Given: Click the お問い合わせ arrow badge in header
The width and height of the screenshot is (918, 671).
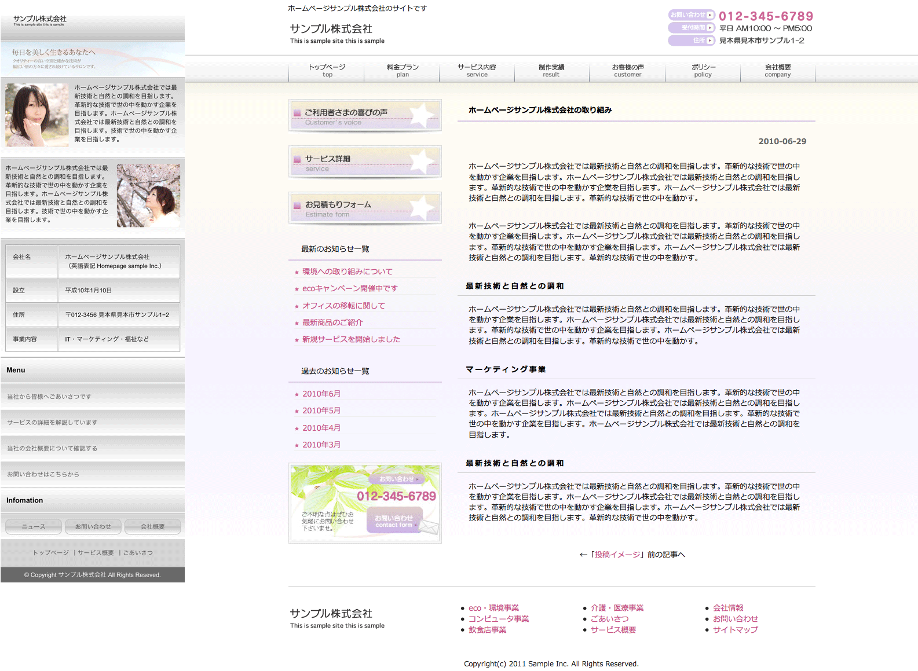Looking at the screenshot, I should (692, 15).
